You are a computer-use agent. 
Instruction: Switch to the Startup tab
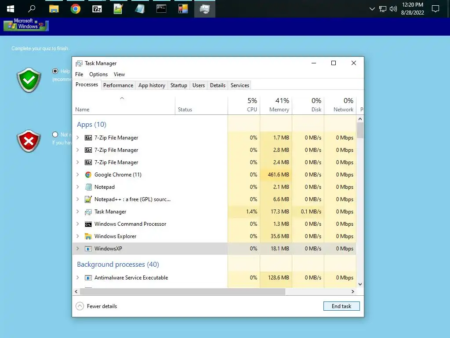(x=179, y=85)
